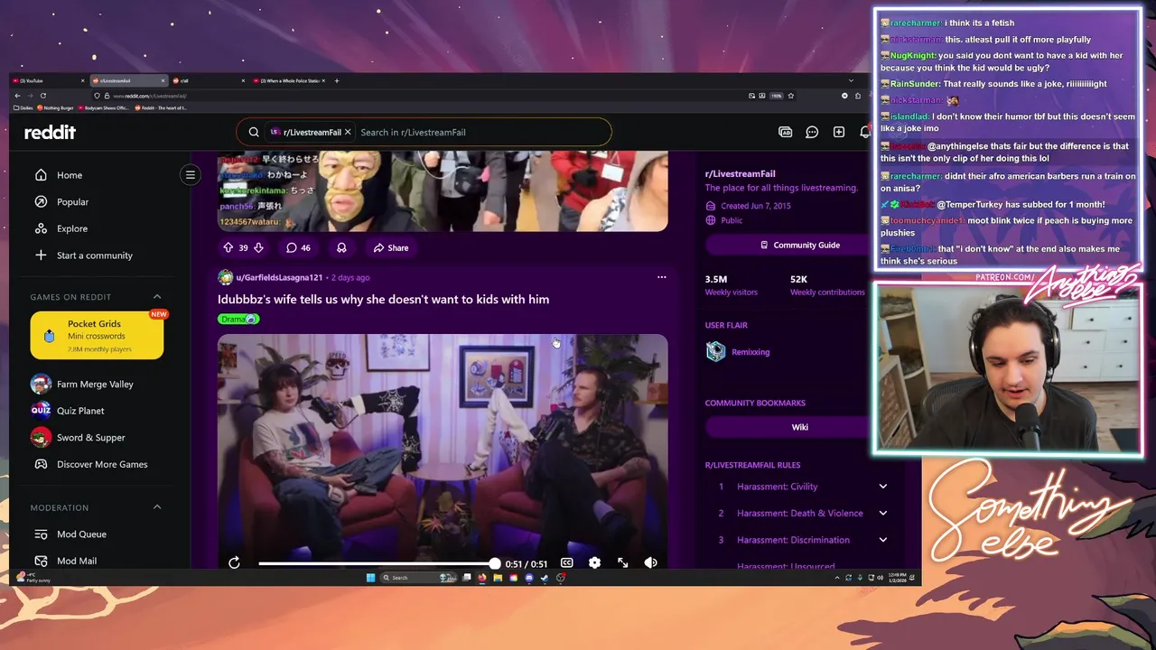Click the taskbar clock showing 12:48 PM
1156x650 pixels.
898,578
